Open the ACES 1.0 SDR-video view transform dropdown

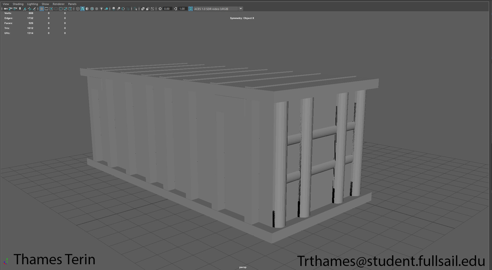pos(218,9)
